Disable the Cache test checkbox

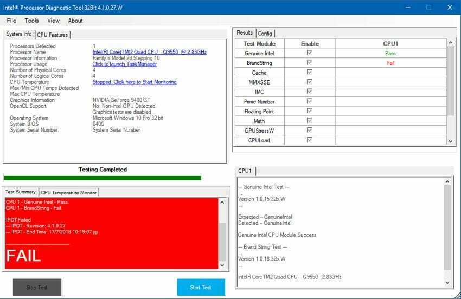pyautogui.click(x=309, y=72)
